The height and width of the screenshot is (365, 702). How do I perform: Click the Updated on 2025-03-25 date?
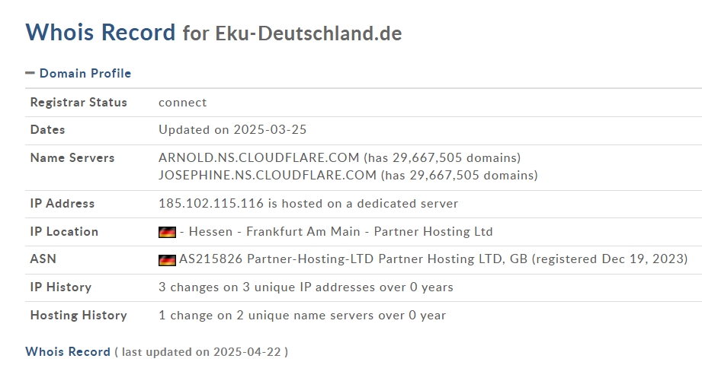click(x=232, y=130)
